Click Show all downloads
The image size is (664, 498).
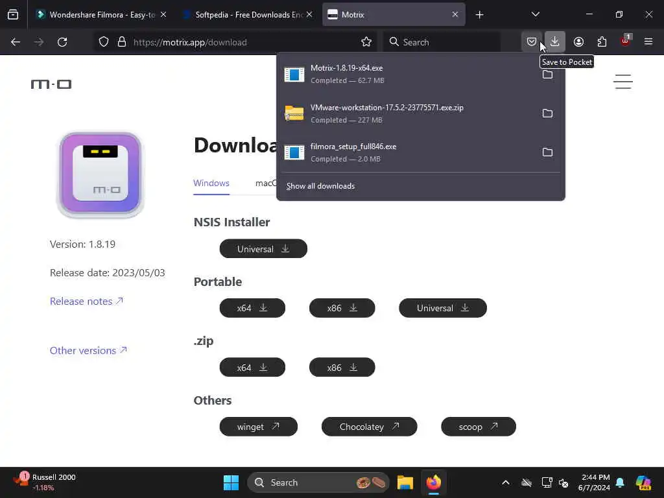(320, 186)
